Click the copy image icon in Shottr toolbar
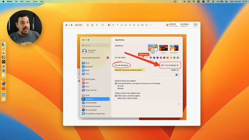 (x=88, y=25)
